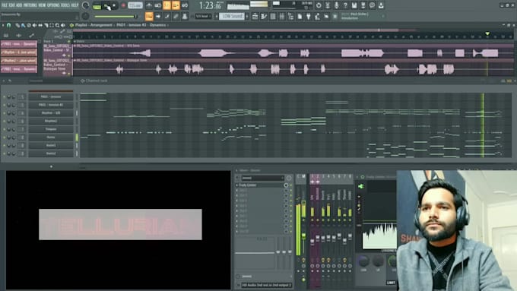Image resolution: width=517 pixels, height=291 pixels.
Task: Select the Horns channel button
Action: [51, 137]
